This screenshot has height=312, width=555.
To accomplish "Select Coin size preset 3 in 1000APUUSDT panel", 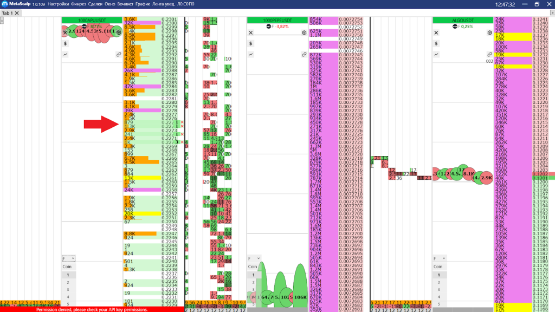I will pos(68,289).
